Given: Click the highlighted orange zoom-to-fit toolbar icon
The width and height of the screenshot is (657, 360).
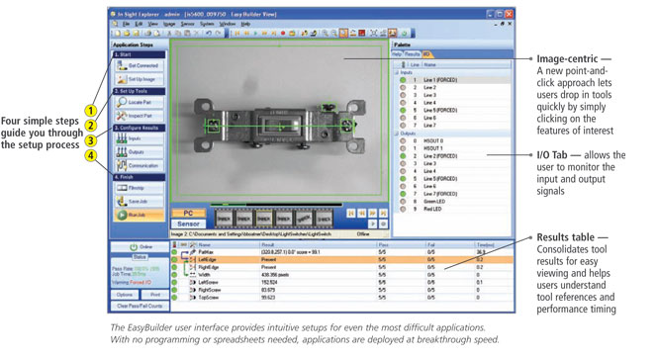Looking at the screenshot, I should (343, 33).
